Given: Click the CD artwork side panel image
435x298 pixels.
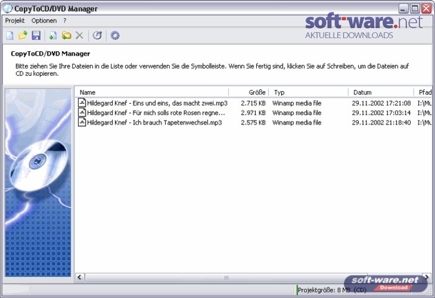Looking at the screenshot, I should [x=38, y=182].
